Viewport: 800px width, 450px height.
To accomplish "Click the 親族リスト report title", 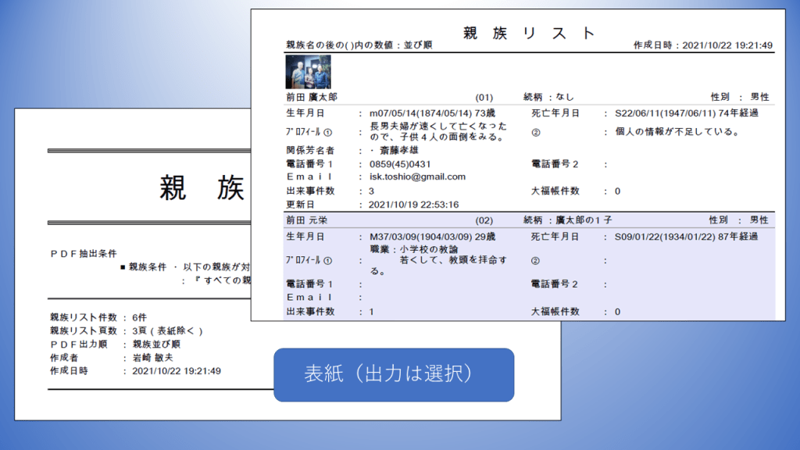I will click(529, 33).
